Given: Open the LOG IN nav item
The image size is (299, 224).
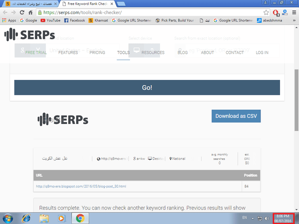Looking at the screenshot, I should pos(262,53).
